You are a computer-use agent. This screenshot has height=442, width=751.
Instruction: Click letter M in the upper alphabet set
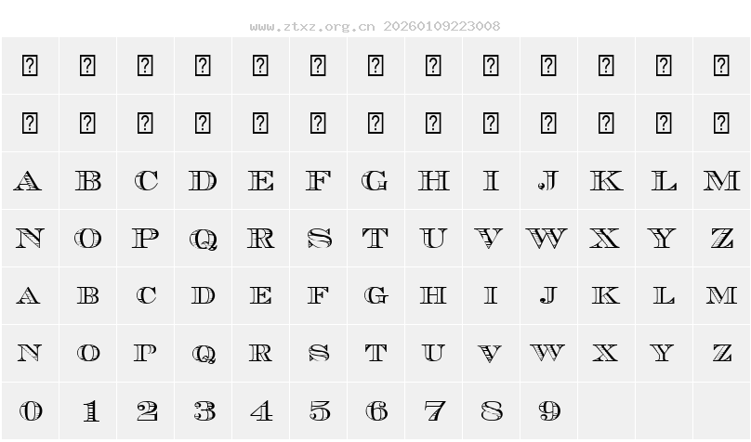[x=721, y=181]
